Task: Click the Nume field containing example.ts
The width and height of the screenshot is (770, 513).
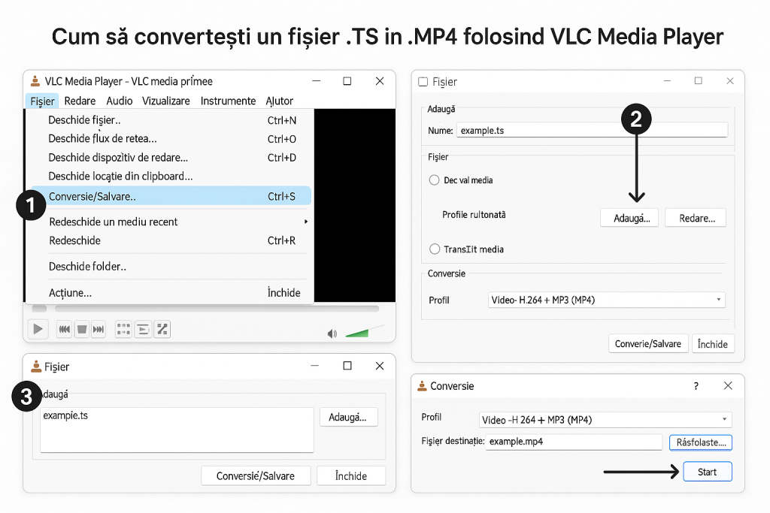Action: [593, 131]
